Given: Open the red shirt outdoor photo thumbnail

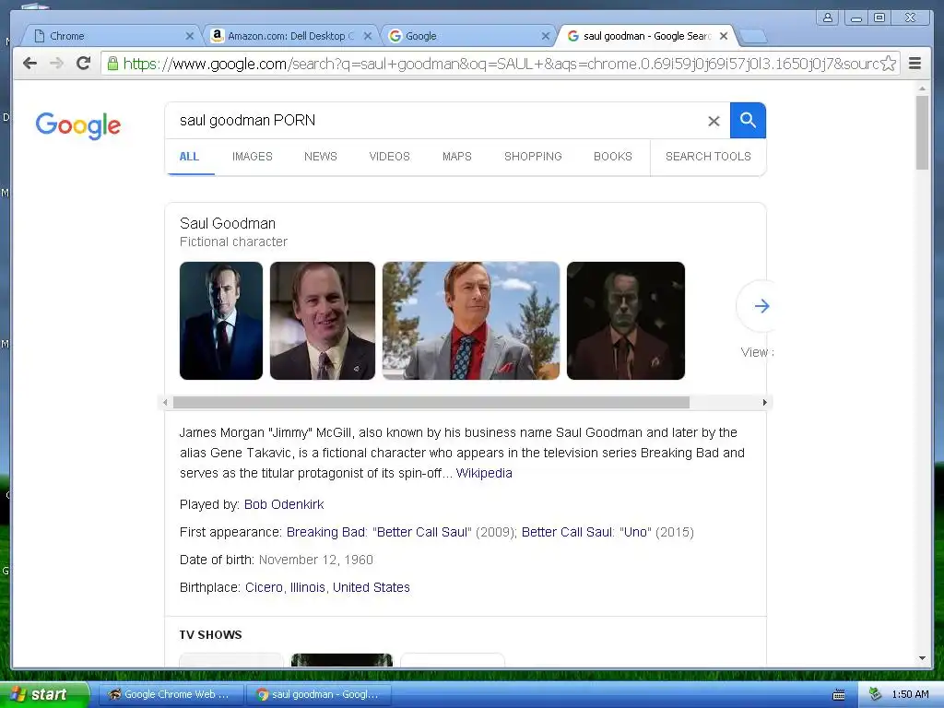Looking at the screenshot, I should tap(471, 321).
